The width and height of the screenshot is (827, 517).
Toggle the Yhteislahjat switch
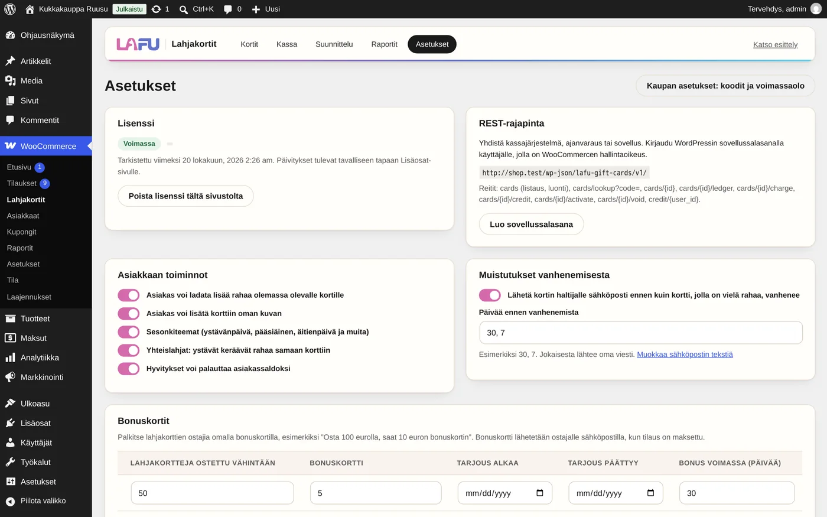pyautogui.click(x=129, y=350)
